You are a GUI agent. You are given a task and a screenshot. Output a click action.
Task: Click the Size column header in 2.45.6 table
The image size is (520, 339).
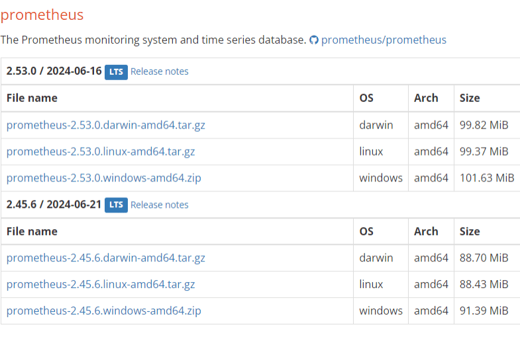(470, 232)
